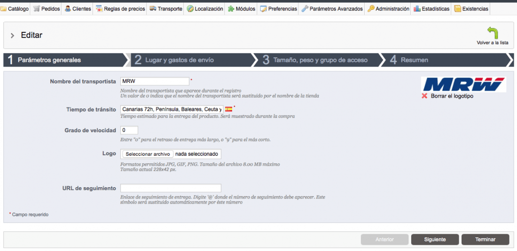Click the Borrar el logotipo link
Viewport: 517px width, 251px height.
coord(452,96)
